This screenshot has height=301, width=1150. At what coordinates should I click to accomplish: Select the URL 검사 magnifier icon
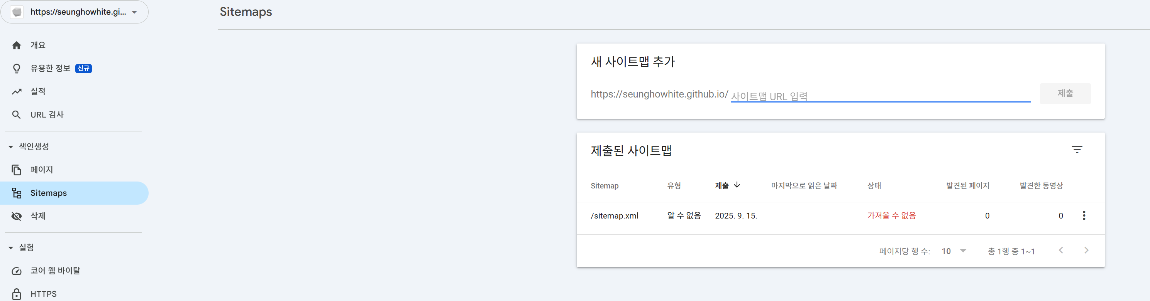(17, 115)
